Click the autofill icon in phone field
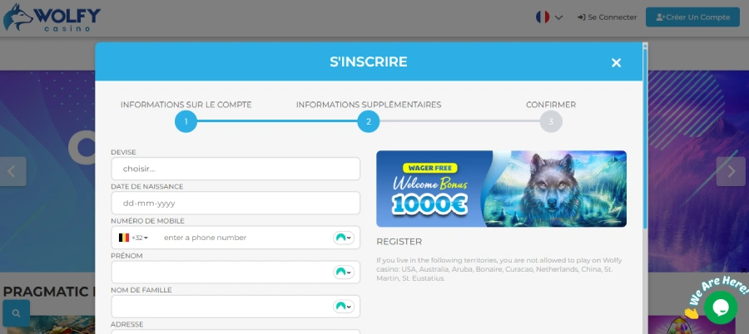Viewport: 749px width, 334px height. coord(344,238)
